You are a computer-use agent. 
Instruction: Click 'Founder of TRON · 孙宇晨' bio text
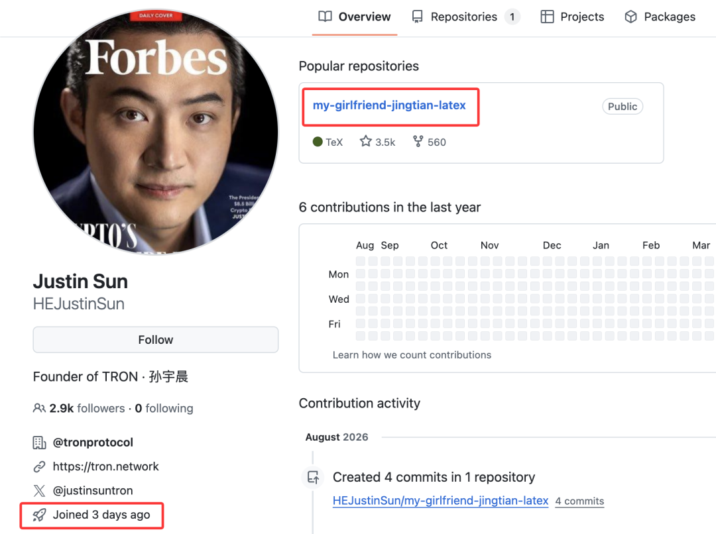point(111,376)
